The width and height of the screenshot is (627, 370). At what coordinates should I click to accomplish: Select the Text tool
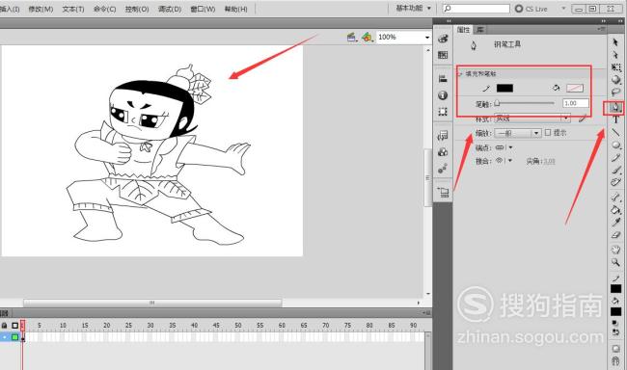tap(615, 119)
